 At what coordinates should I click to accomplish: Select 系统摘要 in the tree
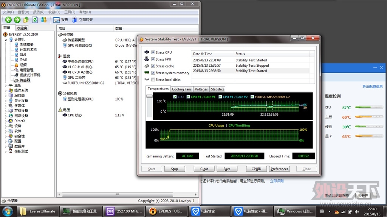26,44
